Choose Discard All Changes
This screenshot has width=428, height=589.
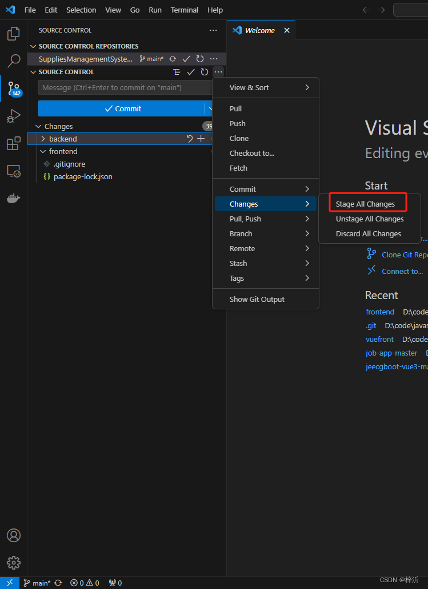click(x=368, y=233)
